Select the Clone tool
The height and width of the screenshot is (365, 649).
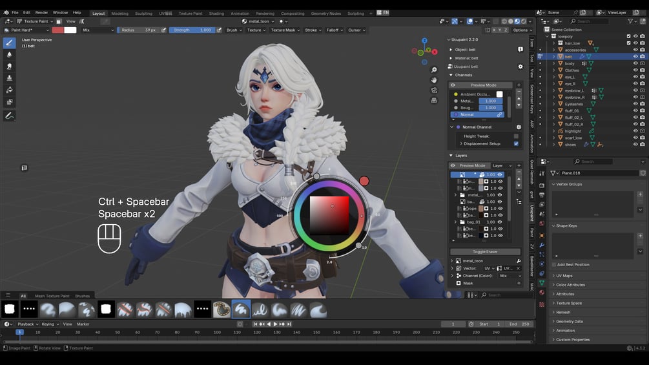click(10, 78)
